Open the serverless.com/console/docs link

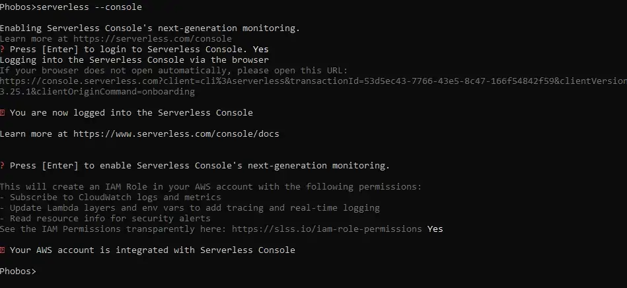[176, 134]
